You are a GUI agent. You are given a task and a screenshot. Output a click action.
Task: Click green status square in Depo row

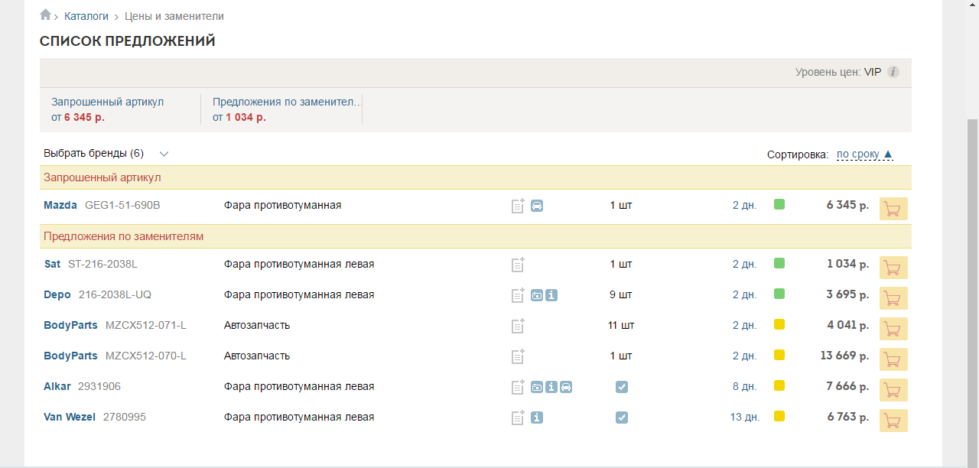point(779,294)
